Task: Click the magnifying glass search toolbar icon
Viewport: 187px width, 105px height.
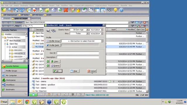Action: (10, 10)
